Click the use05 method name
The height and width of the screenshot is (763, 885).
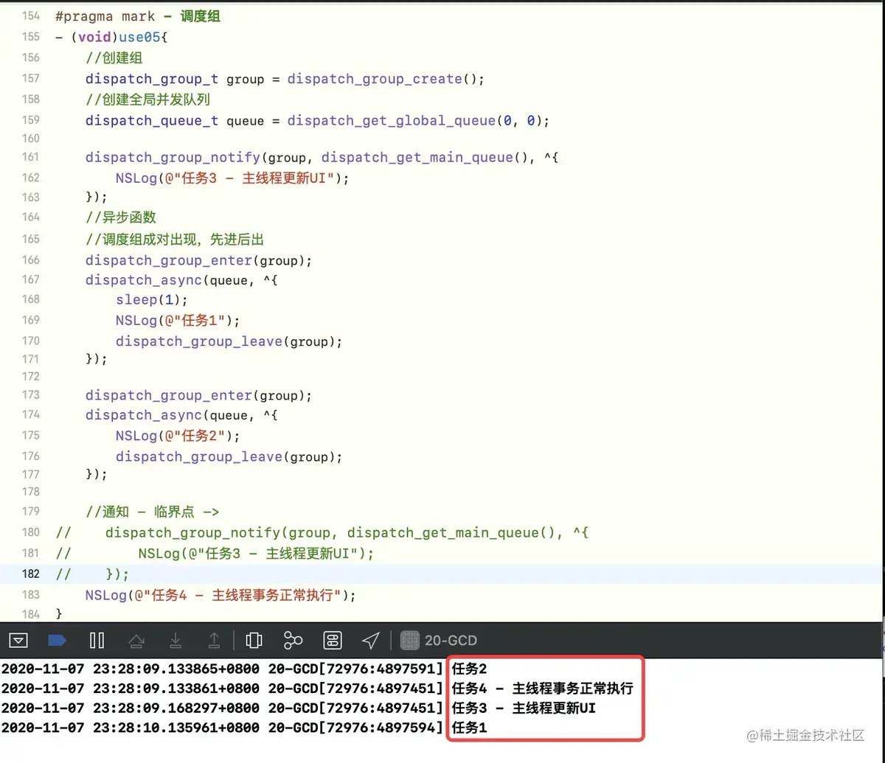[139, 37]
